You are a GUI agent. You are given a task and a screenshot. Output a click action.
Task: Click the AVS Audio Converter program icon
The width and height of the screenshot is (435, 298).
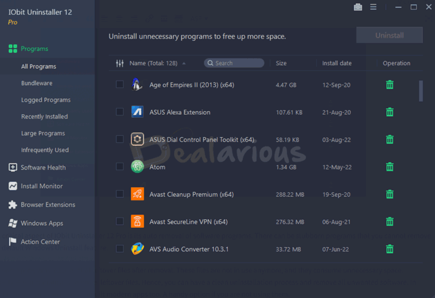tap(137, 249)
